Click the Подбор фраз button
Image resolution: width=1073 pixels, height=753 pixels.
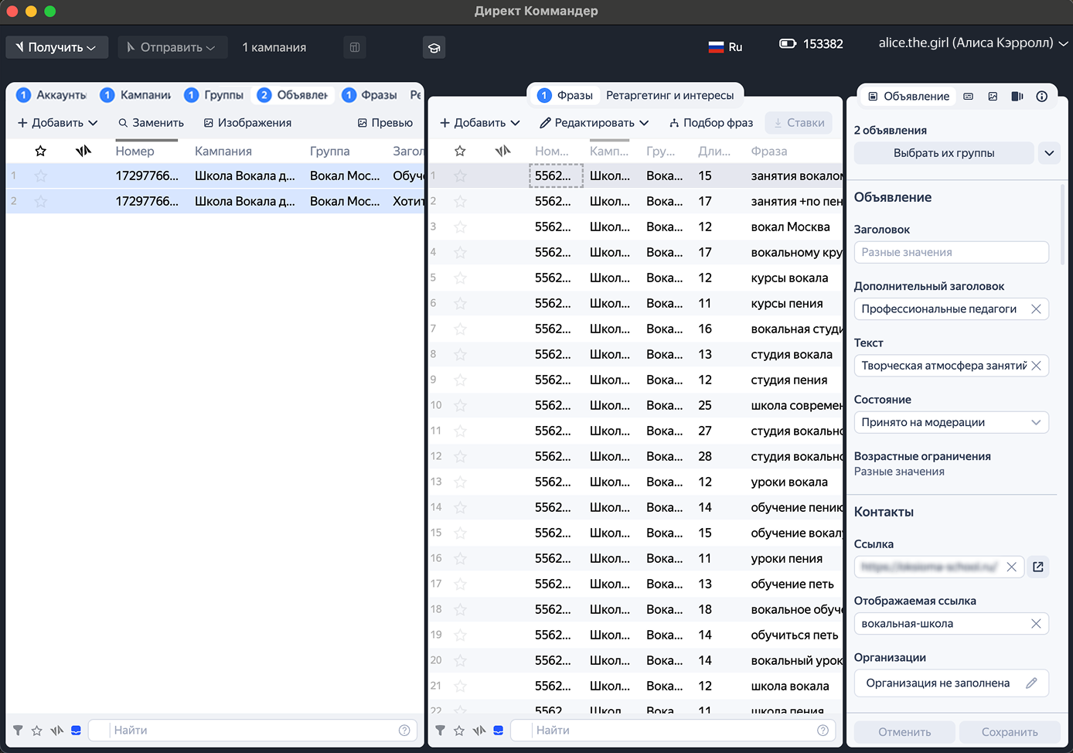click(x=711, y=123)
